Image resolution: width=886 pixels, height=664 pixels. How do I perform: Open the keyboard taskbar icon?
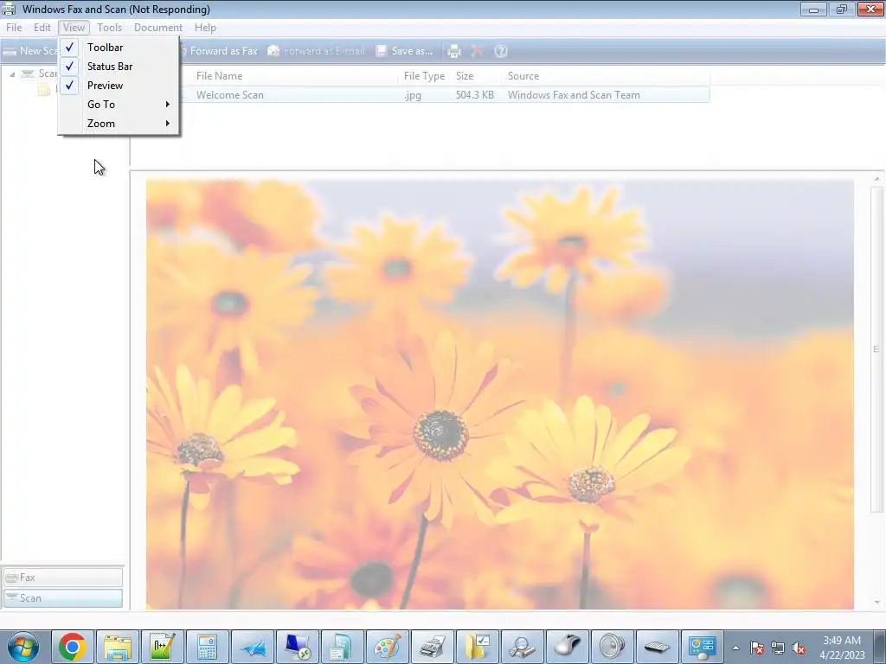point(658,647)
